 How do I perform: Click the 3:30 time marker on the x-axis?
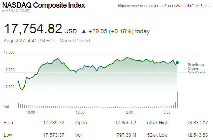167,112
